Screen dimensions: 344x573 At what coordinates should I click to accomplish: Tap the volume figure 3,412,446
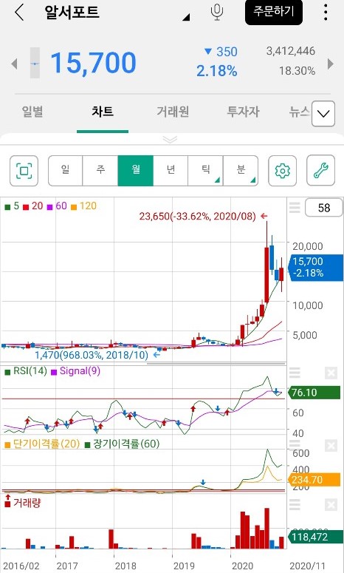291,51
